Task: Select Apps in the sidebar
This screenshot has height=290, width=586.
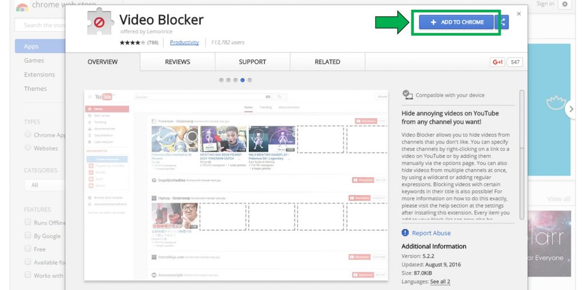Action: point(40,46)
